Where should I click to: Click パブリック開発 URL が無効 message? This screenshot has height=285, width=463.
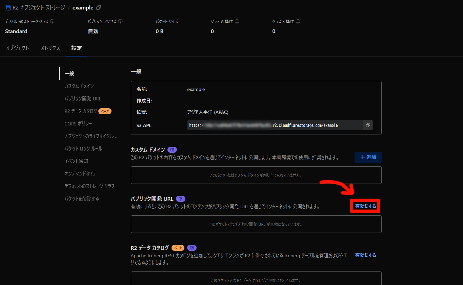point(256,224)
